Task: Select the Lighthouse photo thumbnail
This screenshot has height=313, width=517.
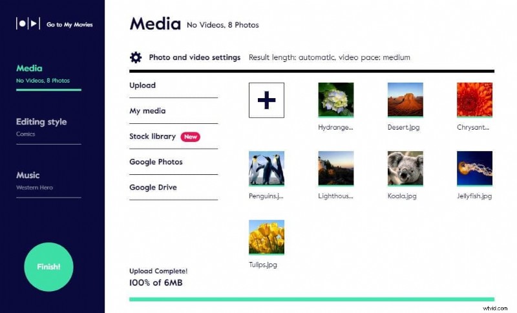Action: 335,168
